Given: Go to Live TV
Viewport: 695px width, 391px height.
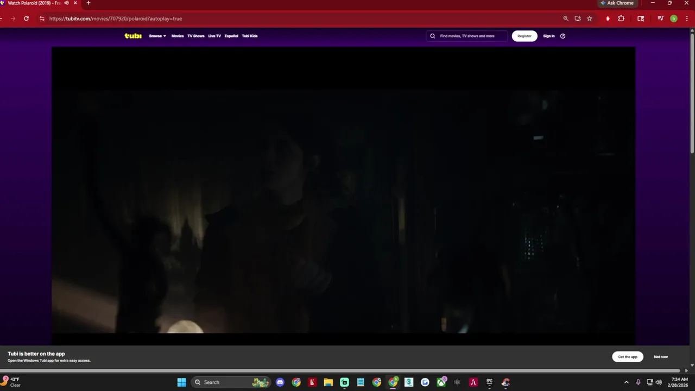Looking at the screenshot, I should point(214,36).
